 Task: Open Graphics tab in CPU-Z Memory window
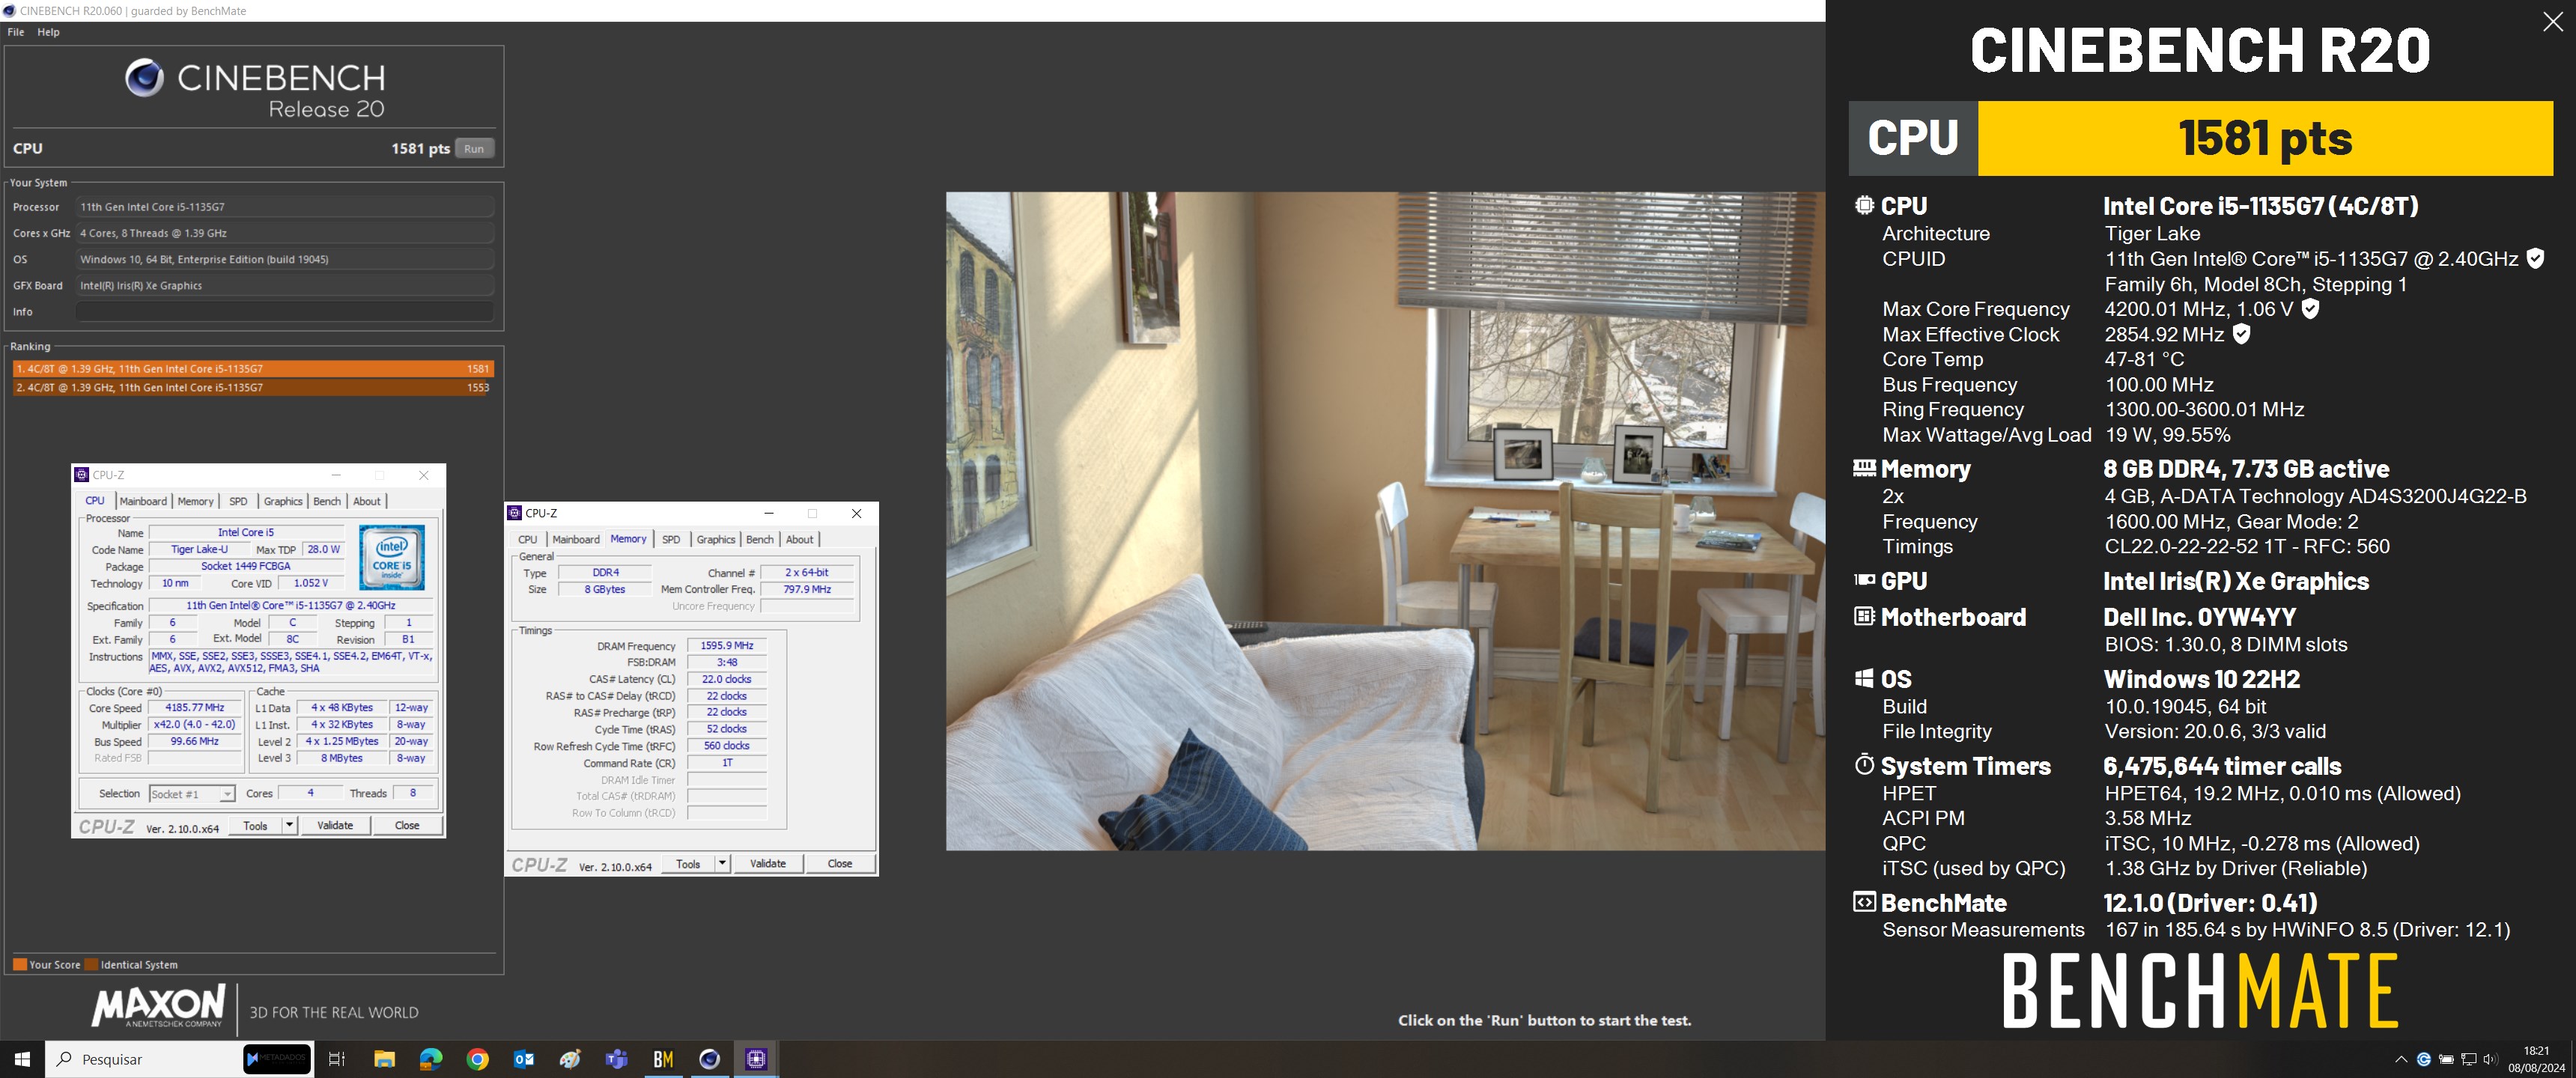click(716, 539)
